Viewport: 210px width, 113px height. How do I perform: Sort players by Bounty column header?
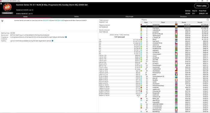tap(184, 22)
